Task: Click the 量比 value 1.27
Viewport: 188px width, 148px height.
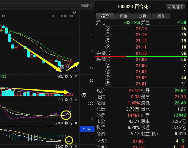Action: 182,109
